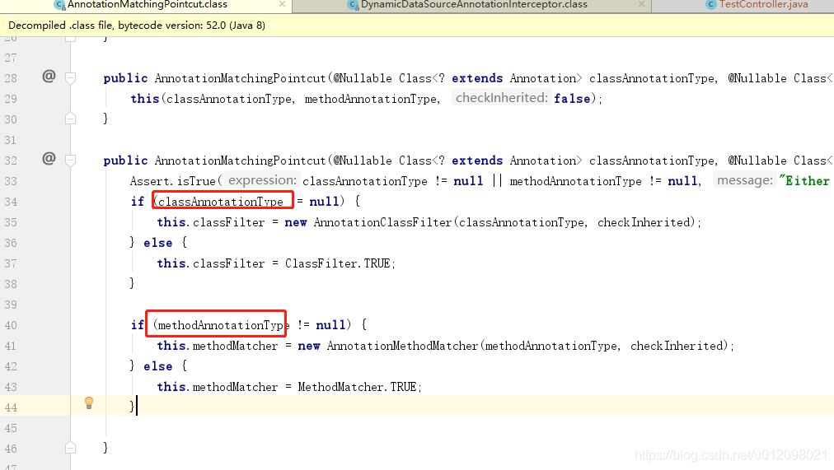Click fold end marker on line 46
Image resolution: width=834 pixels, height=470 pixels.
pos(71,449)
